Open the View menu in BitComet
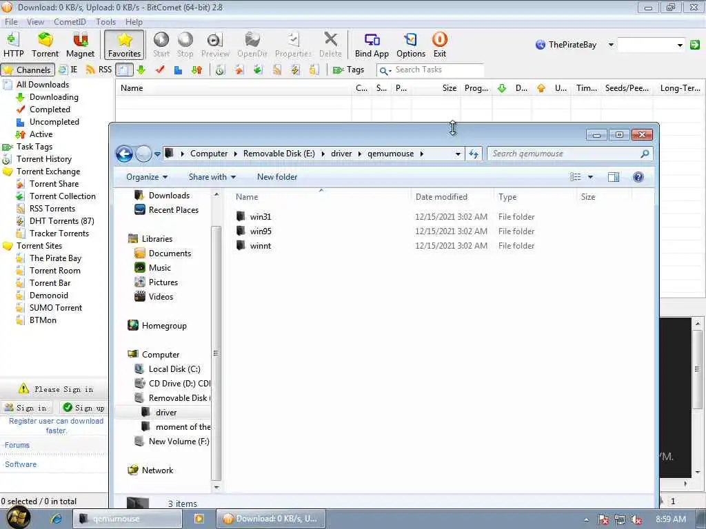This screenshot has height=529, width=706. pos(35,21)
